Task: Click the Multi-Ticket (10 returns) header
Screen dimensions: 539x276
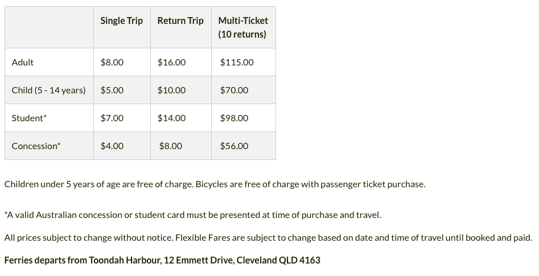Action: 242,27
